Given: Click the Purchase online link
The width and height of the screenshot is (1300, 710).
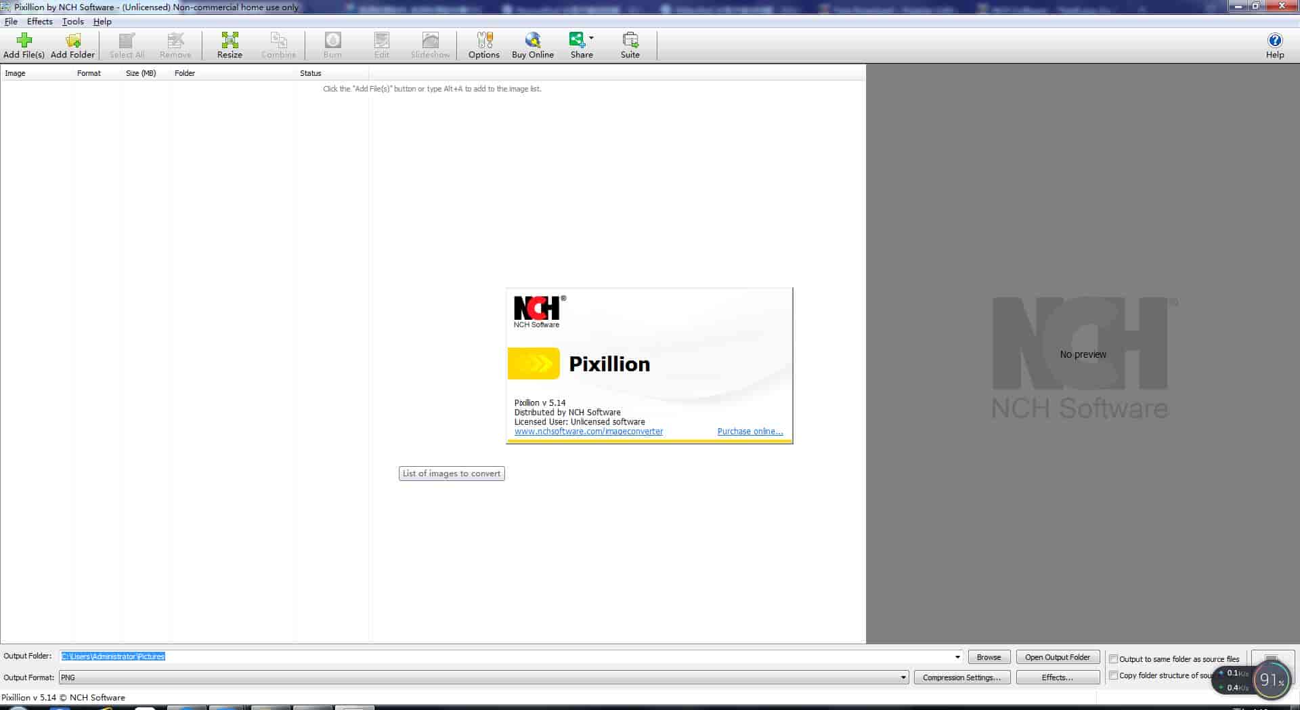Looking at the screenshot, I should click(x=750, y=431).
